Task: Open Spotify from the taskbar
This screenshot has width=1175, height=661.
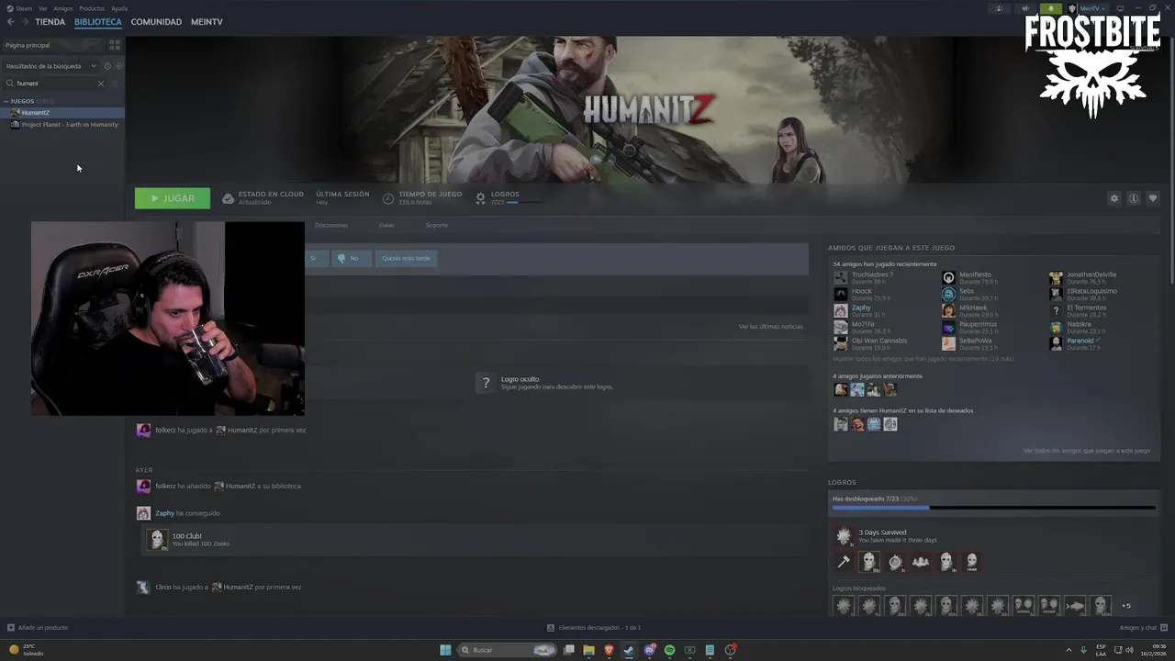Action: point(669,650)
